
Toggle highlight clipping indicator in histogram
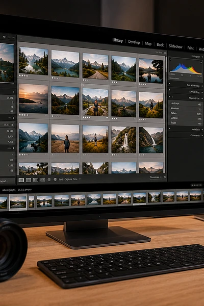pos(201,62)
